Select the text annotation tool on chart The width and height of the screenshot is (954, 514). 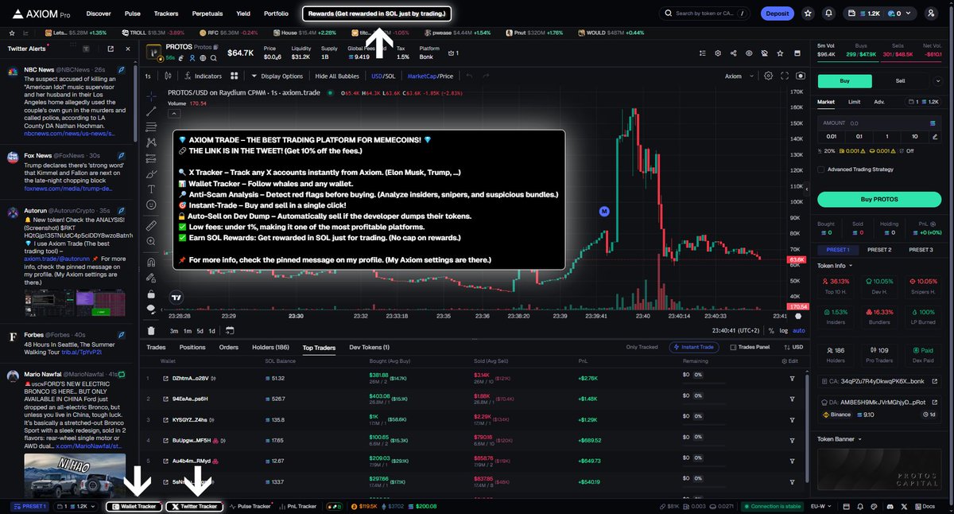(x=151, y=189)
